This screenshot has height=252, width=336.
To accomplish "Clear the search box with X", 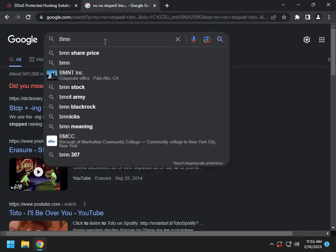I will pyautogui.click(x=178, y=39).
